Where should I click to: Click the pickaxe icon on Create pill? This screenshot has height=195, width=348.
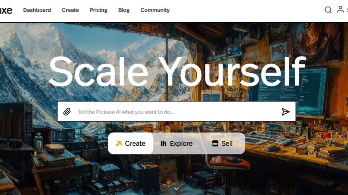(119, 144)
